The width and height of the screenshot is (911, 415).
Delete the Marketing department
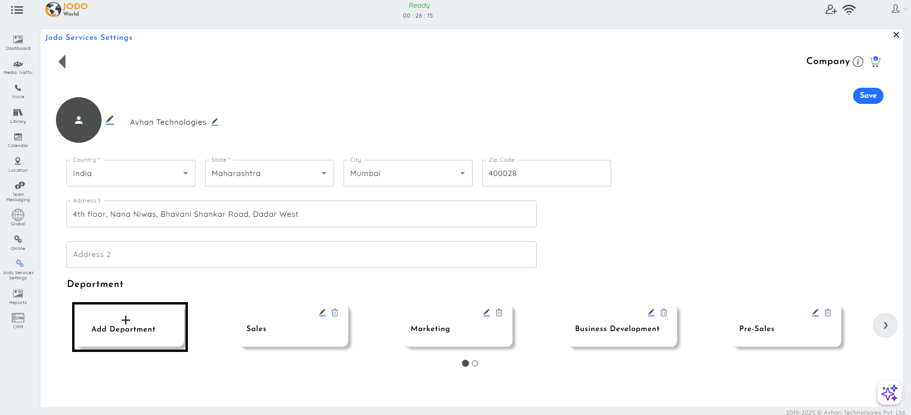tap(499, 313)
